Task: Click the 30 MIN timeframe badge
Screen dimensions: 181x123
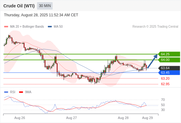Action: 45,6
